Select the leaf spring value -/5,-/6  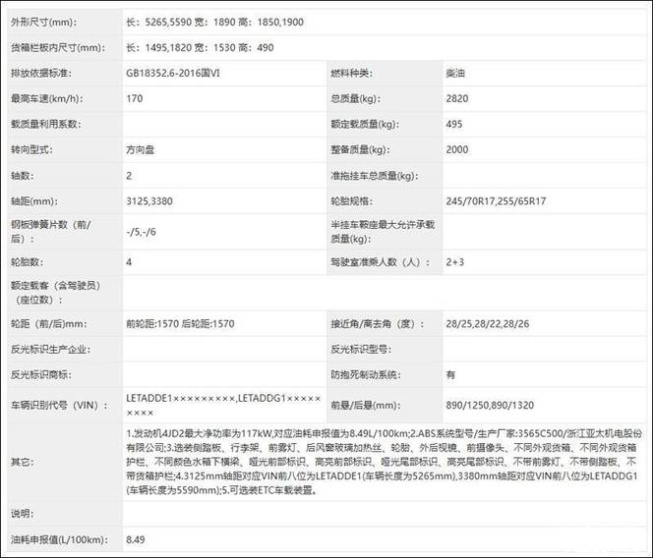(141, 232)
